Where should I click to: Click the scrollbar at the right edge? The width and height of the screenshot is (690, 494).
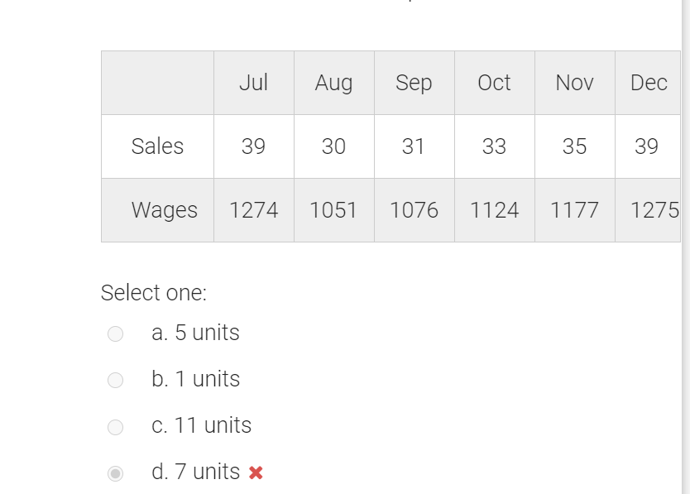[x=685, y=248]
